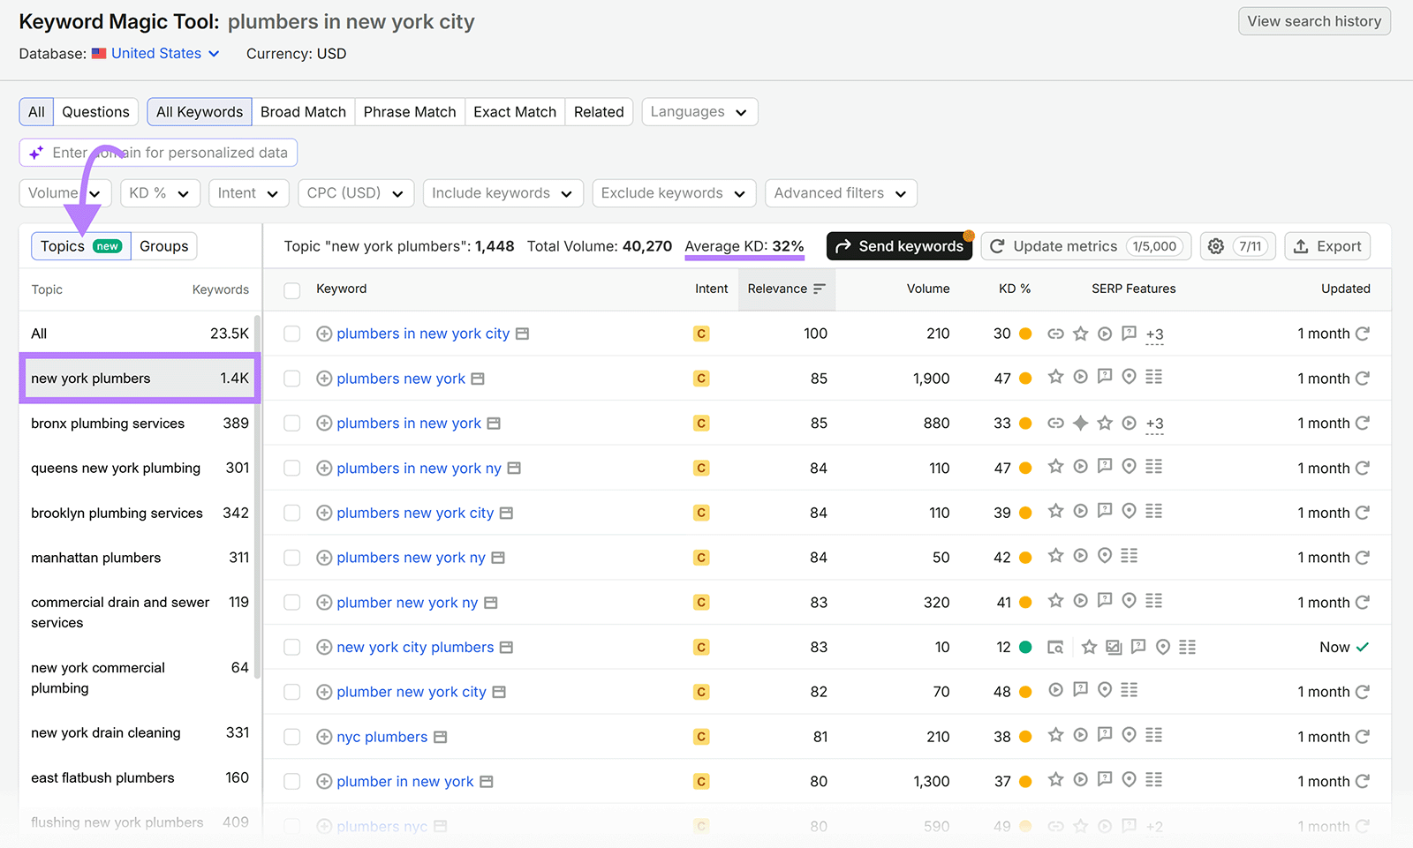Open the KD % filter dropdown
Viewport: 1413px width, 848px height.
click(159, 193)
